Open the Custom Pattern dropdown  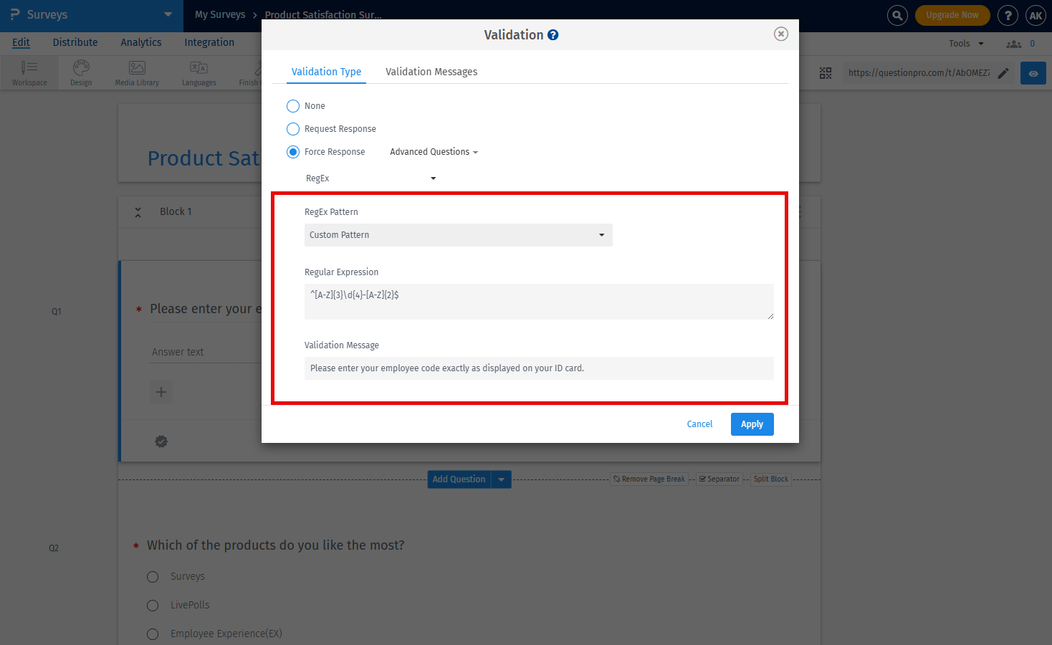[458, 235]
